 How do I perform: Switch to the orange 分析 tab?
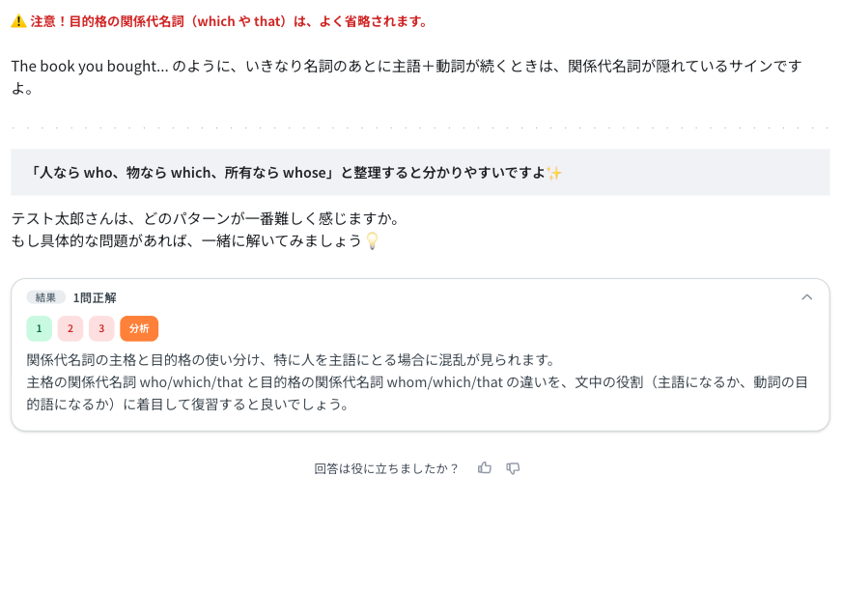tap(139, 328)
